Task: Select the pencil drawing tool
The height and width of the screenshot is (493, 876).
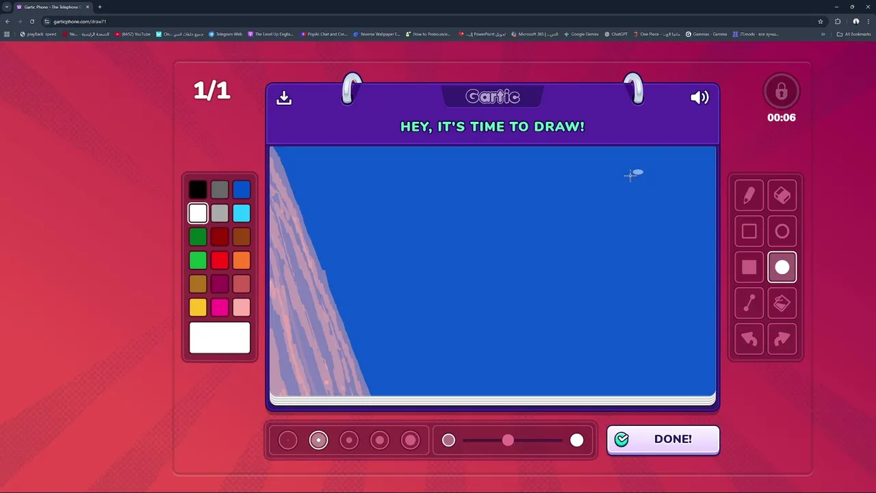Action: tap(749, 197)
